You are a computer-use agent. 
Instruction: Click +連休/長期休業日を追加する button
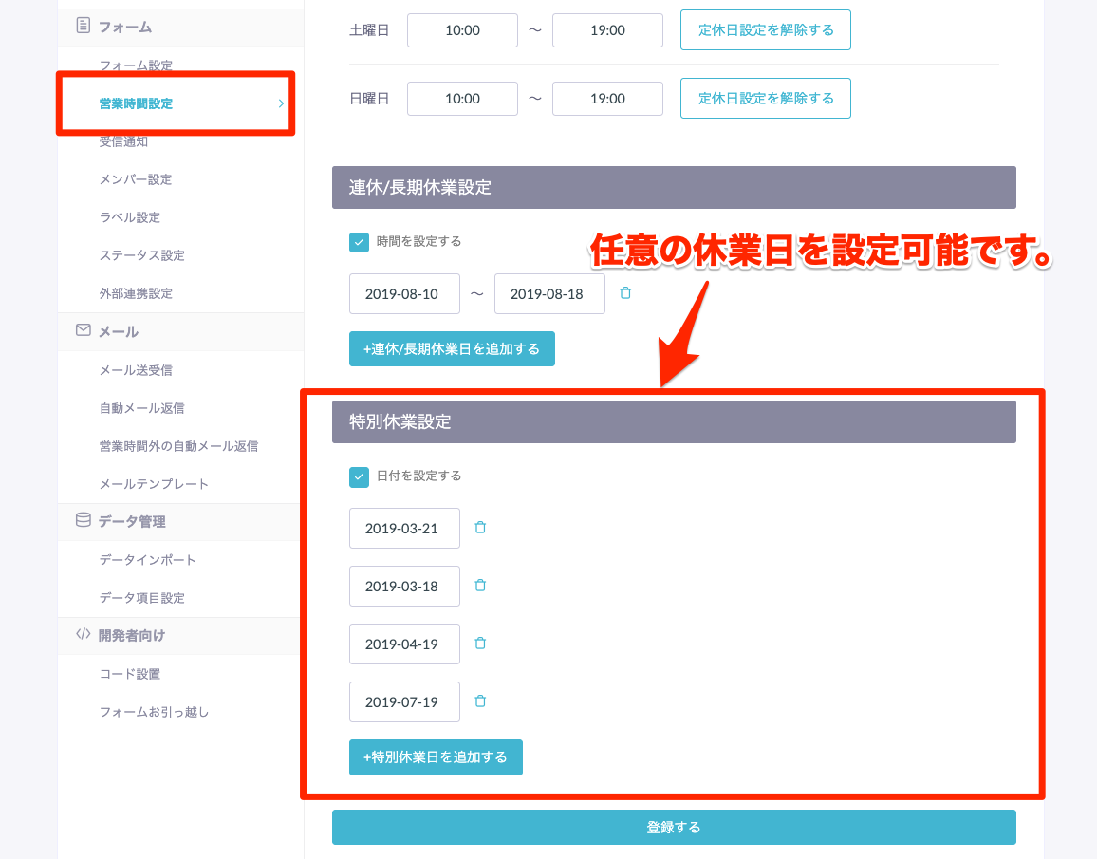pyautogui.click(x=452, y=349)
